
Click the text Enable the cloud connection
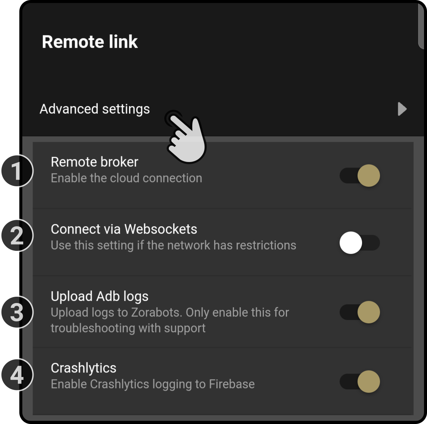pos(127,178)
